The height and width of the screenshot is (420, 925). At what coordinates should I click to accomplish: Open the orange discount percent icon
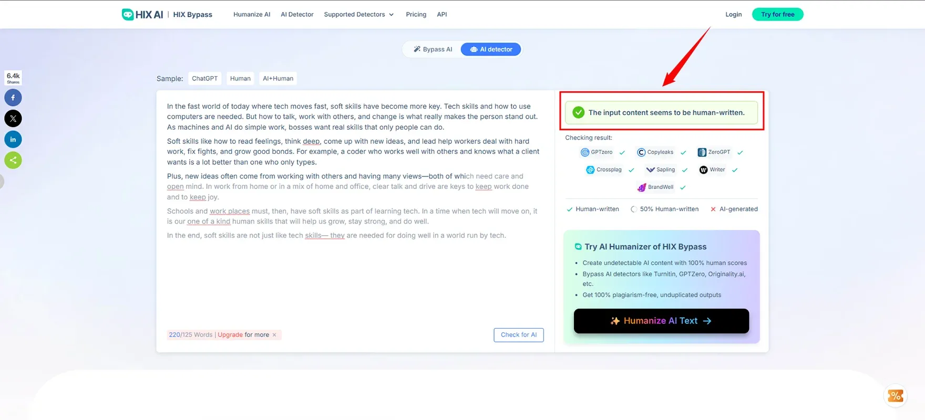[896, 395]
